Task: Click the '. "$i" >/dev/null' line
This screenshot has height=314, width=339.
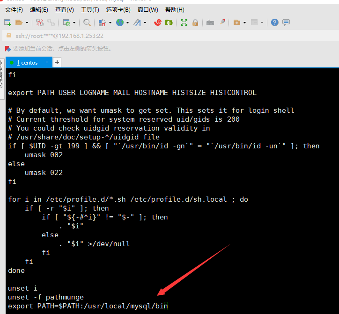Action: [x=94, y=244]
